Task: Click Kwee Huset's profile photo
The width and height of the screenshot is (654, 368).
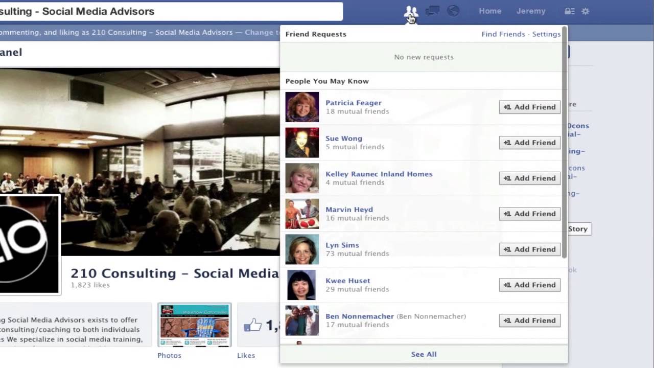Action: tap(301, 285)
